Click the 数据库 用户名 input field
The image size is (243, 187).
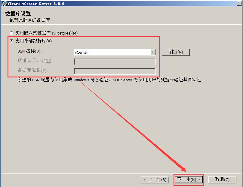click(115, 62)
